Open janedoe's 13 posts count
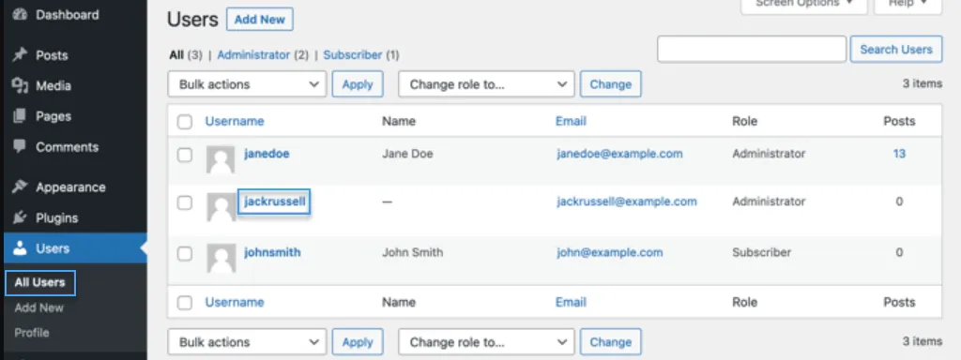Viewport: 961px width, 360px height. (899, 154)
